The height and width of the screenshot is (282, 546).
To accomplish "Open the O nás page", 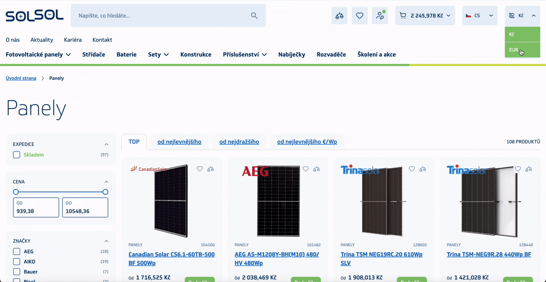I will click(13, 40).
